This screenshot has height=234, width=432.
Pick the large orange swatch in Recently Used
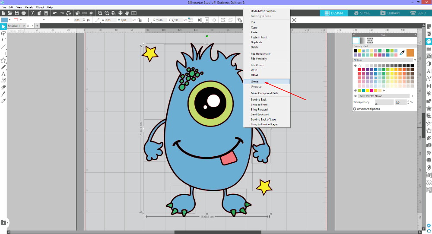(410, 53)
